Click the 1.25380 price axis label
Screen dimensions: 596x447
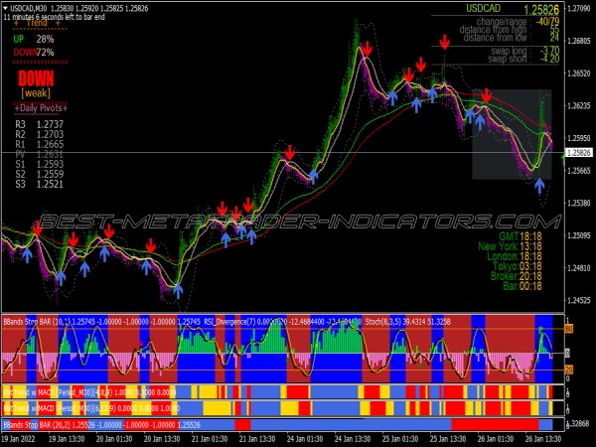click(579, 203)
